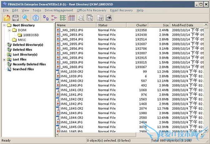Image resolution: width=210 pixels, height=144 pixels.
Task: Sort by the Name column header
Action: point(76,25)
